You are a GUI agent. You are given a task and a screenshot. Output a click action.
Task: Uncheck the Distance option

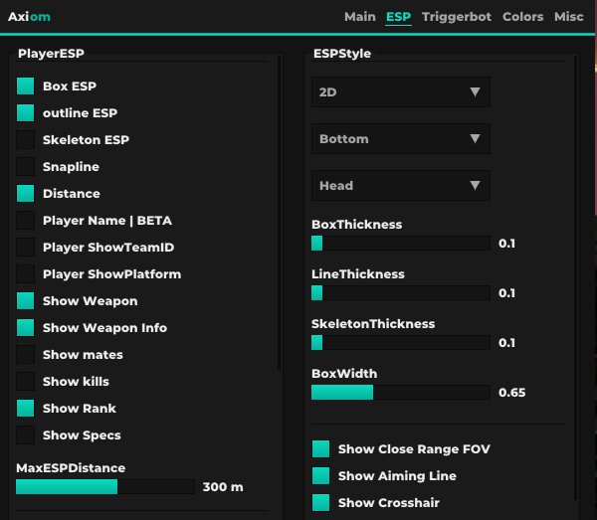point(26,194)
